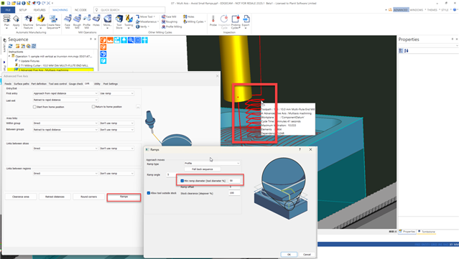459x259 pixels.
Task: Open First entry approach dropdown
Action: 65,93
